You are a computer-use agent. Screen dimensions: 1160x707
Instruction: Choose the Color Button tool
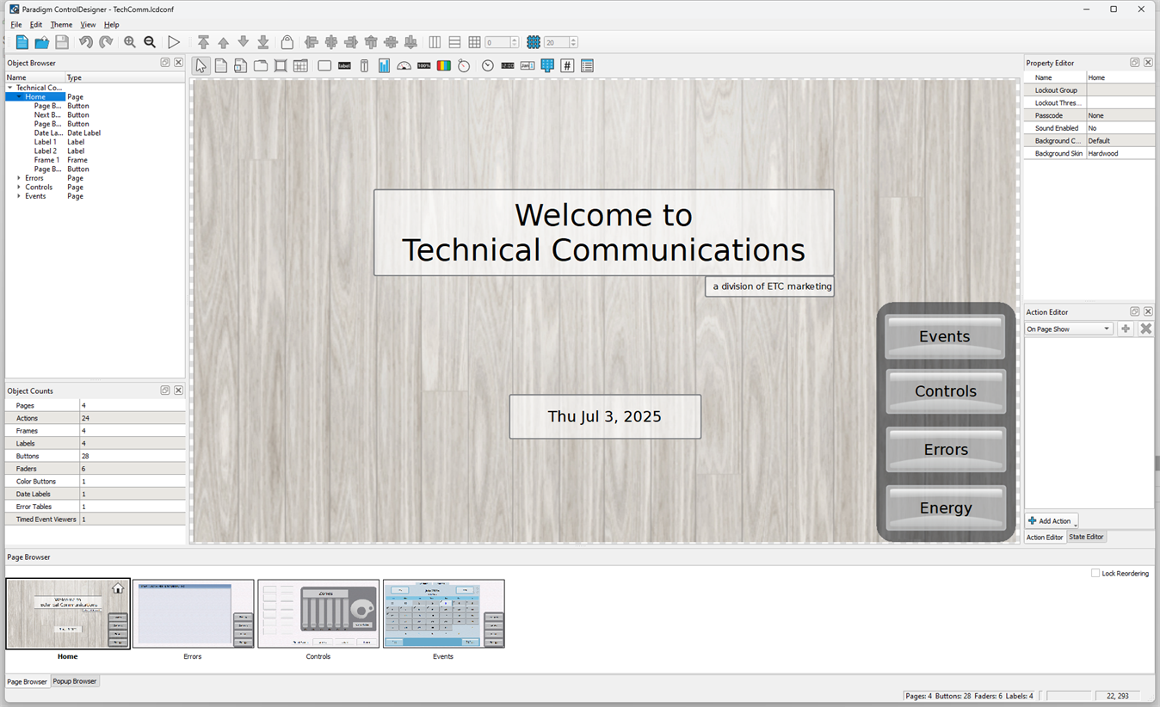(x=442, y=65)
